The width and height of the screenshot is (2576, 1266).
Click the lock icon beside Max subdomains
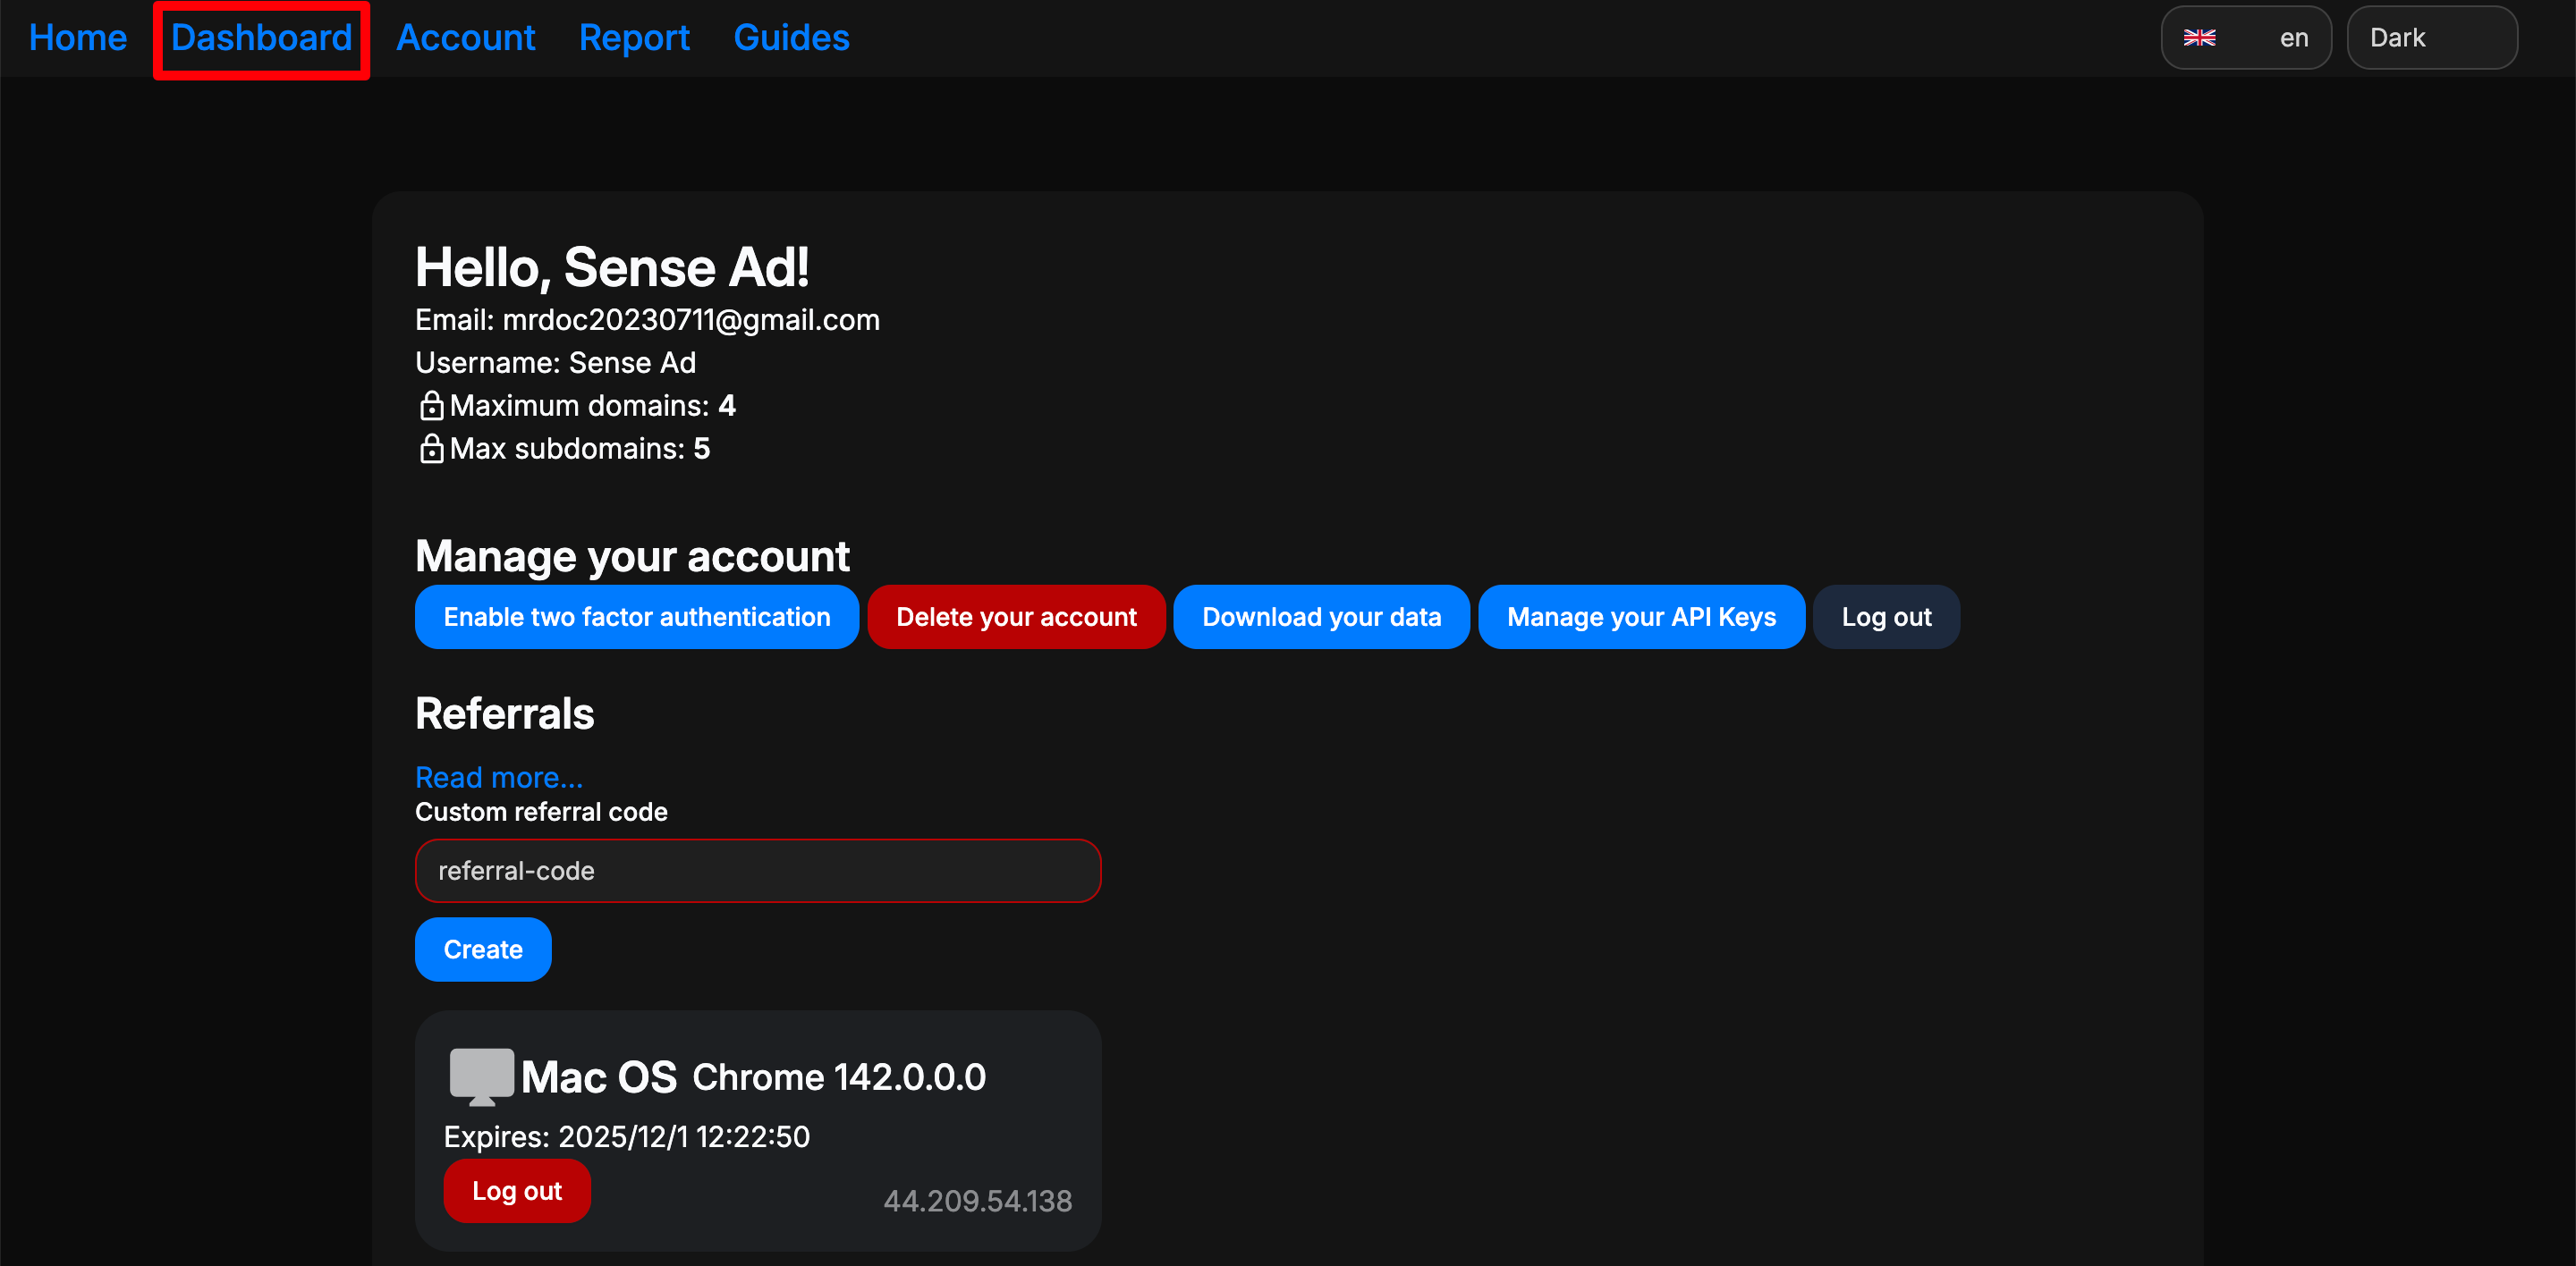coord(431,449)
